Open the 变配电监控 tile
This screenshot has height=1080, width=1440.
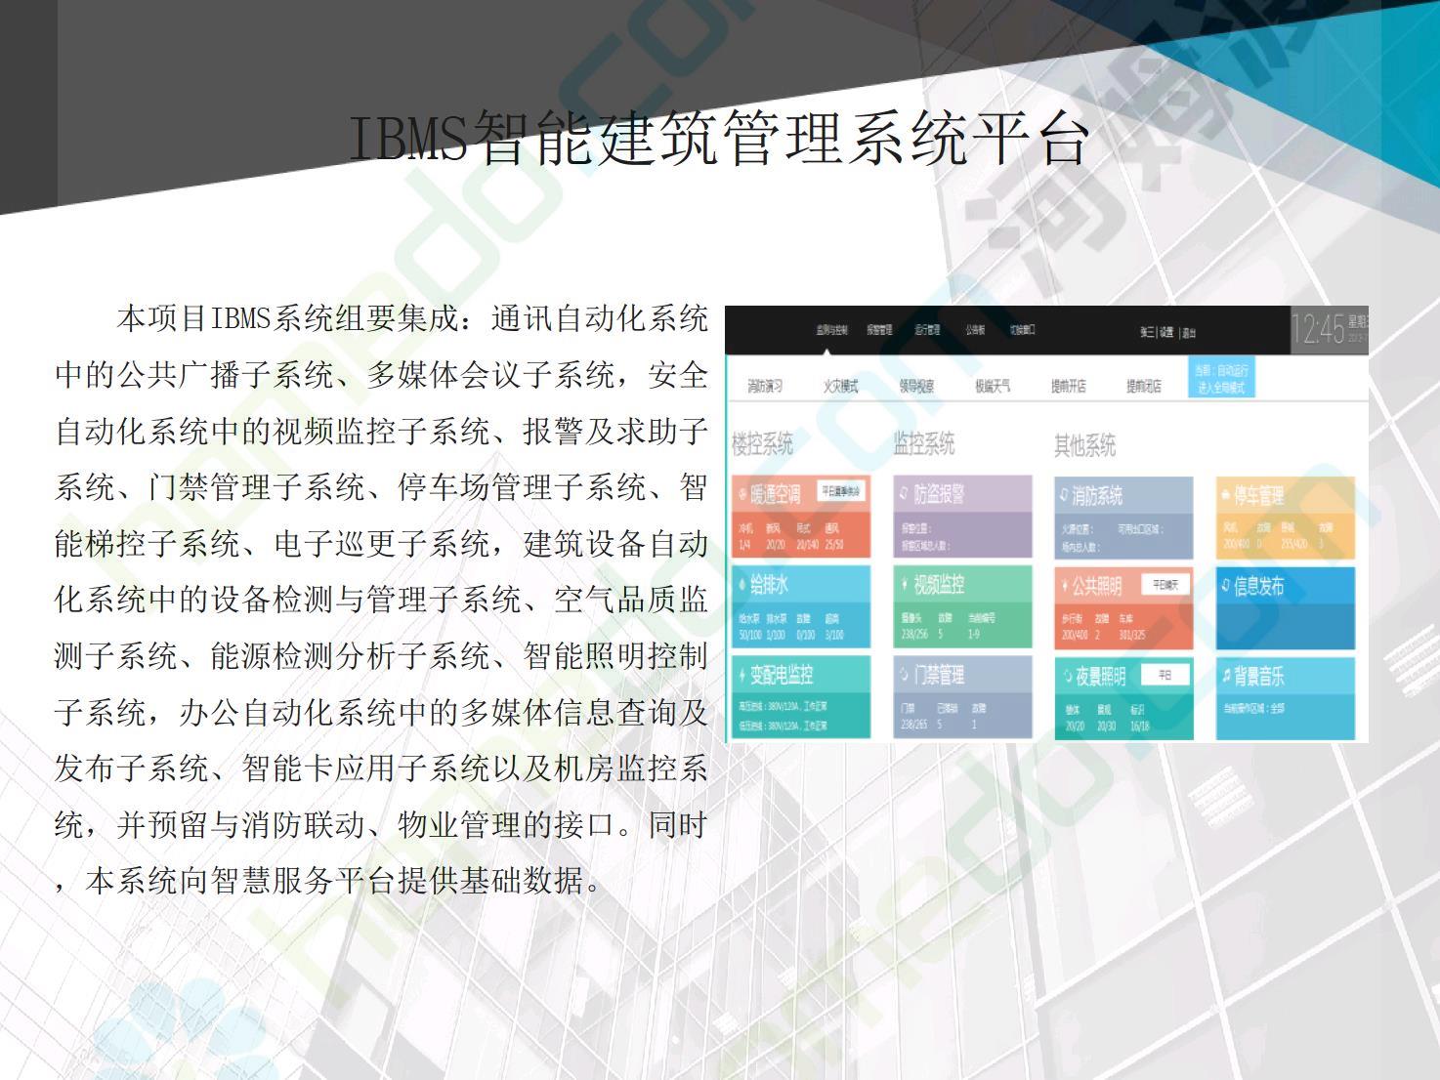(800, 697)
